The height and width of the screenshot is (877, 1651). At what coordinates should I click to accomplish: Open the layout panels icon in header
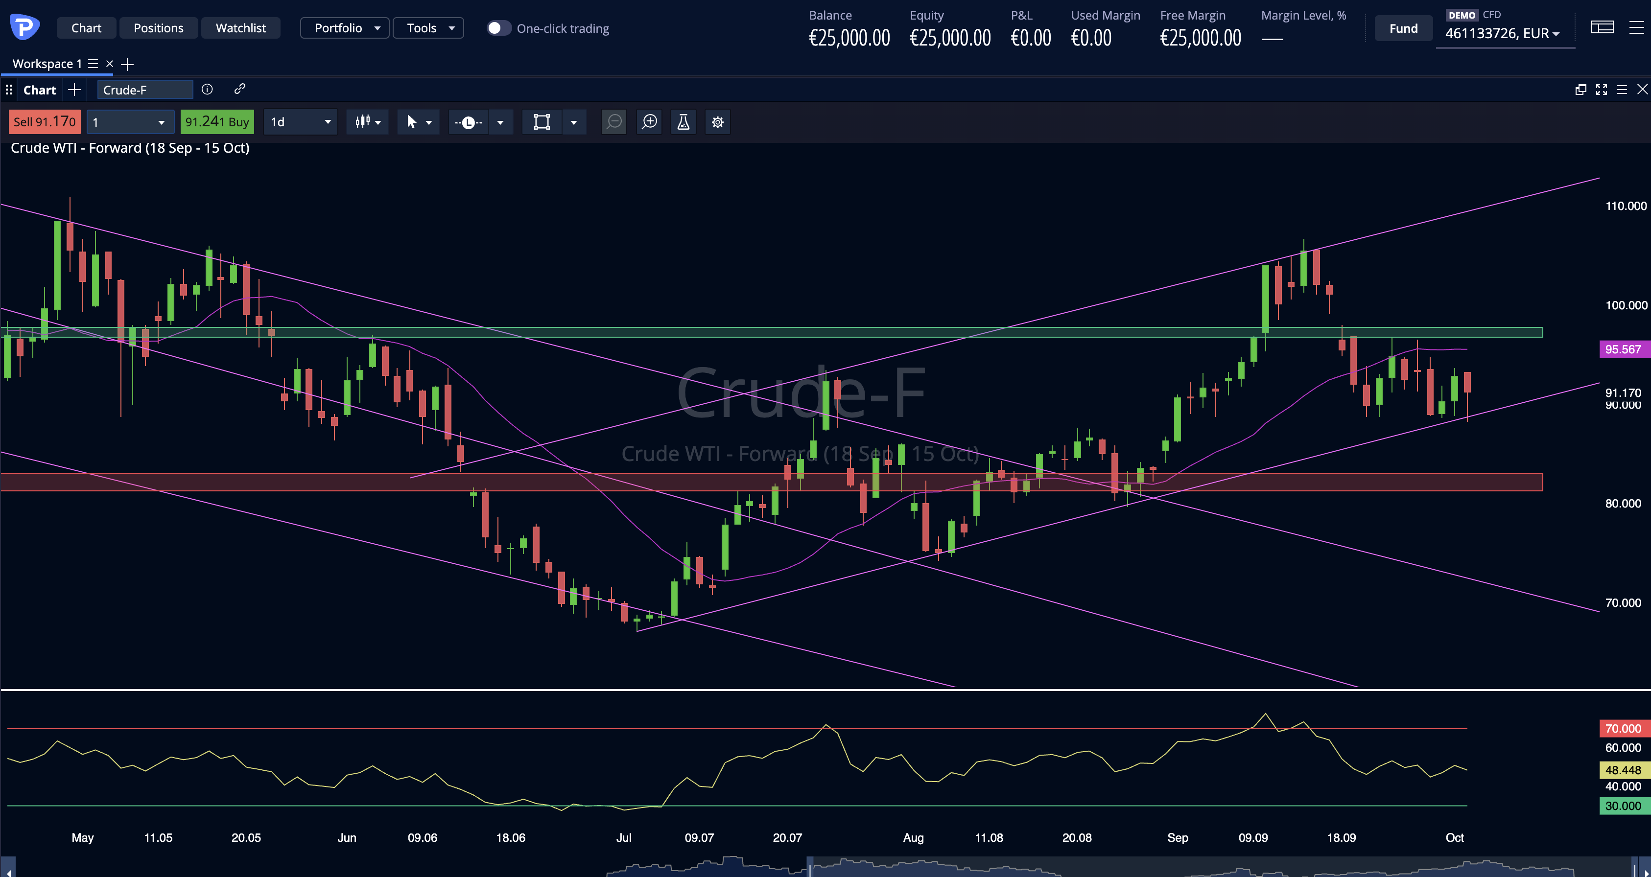pos(1602,27)
